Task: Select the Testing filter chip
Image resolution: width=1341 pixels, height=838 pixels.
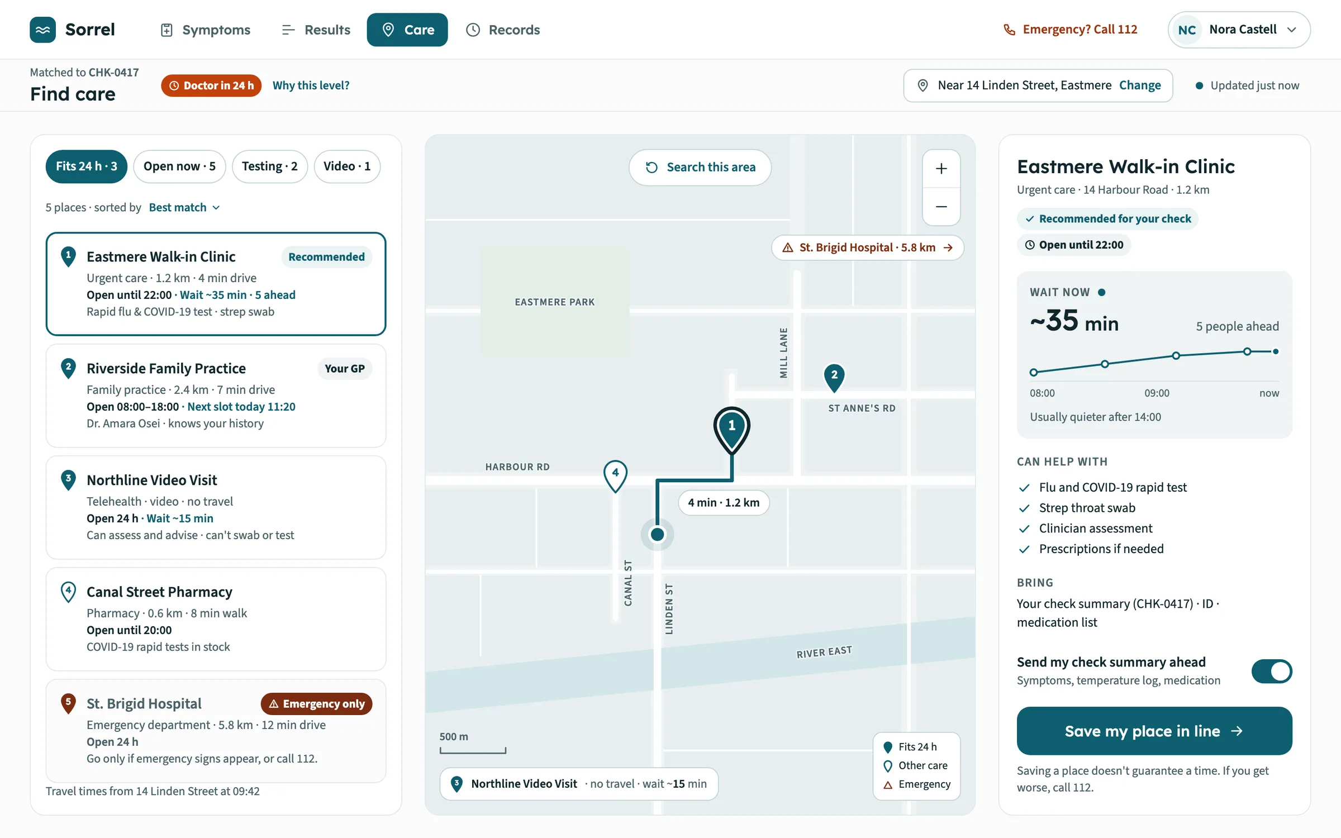Action: pyautogui.click(x=270, y=166)
